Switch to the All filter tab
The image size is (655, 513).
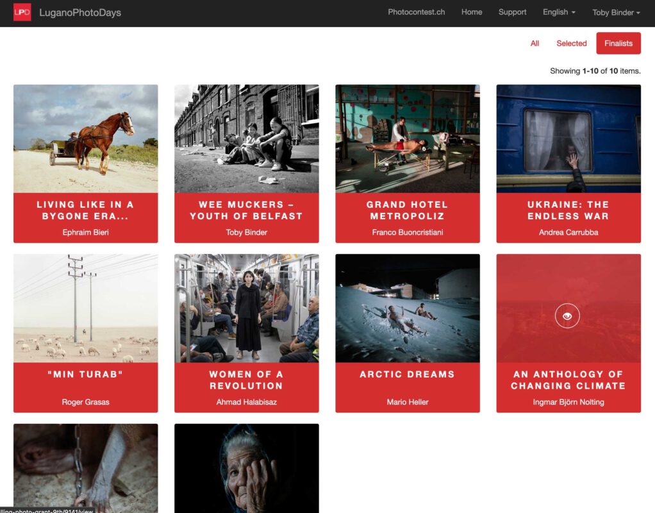click(535, 44)
